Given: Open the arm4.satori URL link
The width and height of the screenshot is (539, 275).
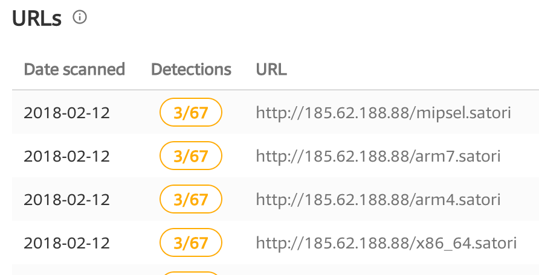Looking at the screenshot, I should coord(378,199).
